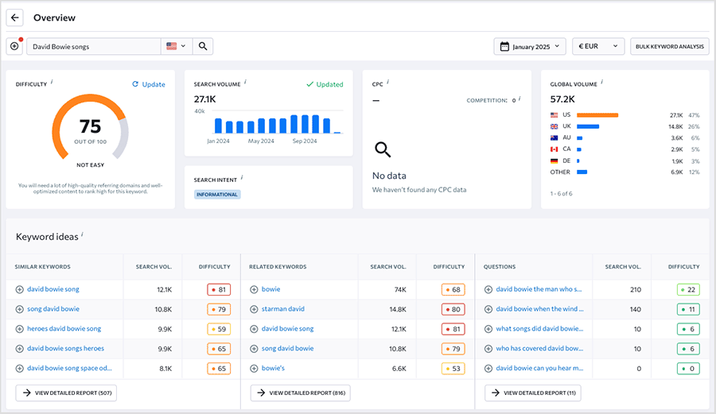Add bowie keyword via plus icon
Screen dimensions: 716x414
point(254,289)
